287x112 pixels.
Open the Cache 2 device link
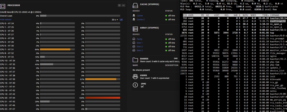pos(141,19)
